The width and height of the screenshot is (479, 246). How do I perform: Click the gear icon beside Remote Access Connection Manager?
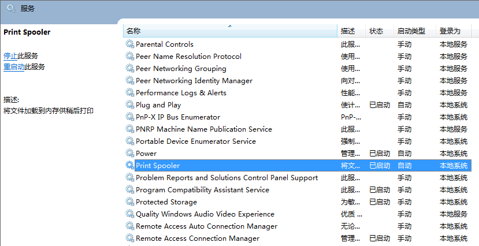[130, 238]
